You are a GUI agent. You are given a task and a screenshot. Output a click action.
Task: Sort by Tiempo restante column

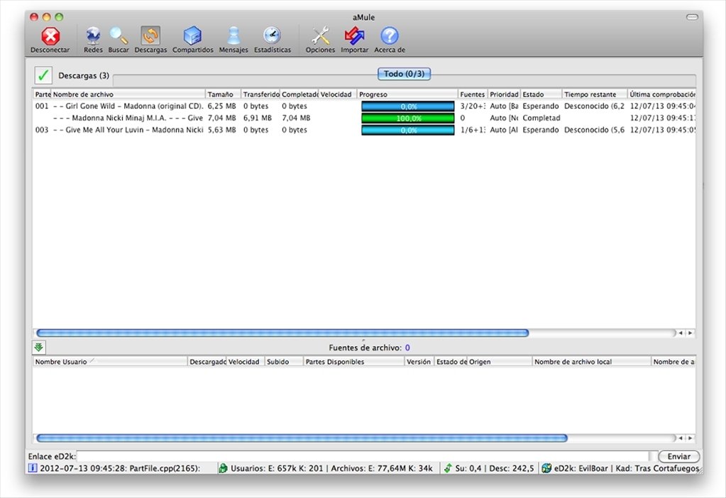(x=595, y=94)
